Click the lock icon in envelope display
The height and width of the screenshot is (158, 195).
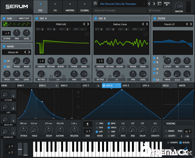tap(78, 92)
